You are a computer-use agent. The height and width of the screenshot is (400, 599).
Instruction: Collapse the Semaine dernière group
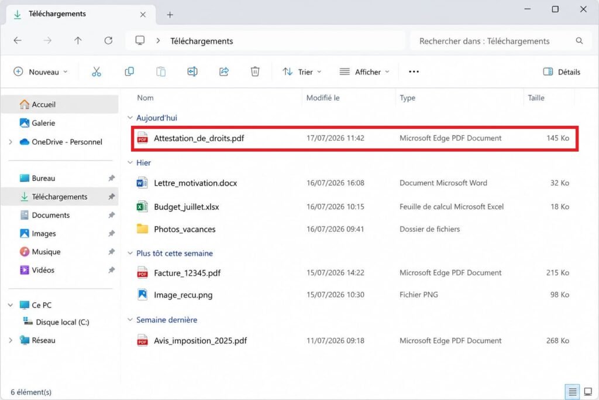[130, 320]
